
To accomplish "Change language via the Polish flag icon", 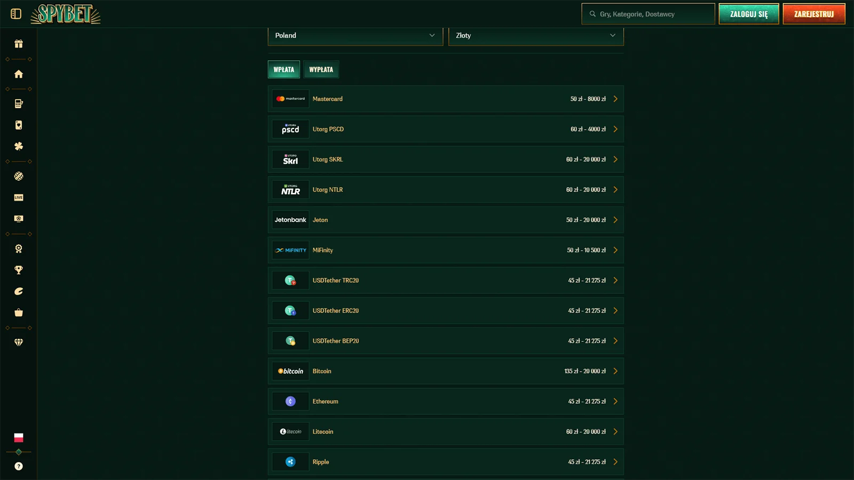I will (19, 438).
